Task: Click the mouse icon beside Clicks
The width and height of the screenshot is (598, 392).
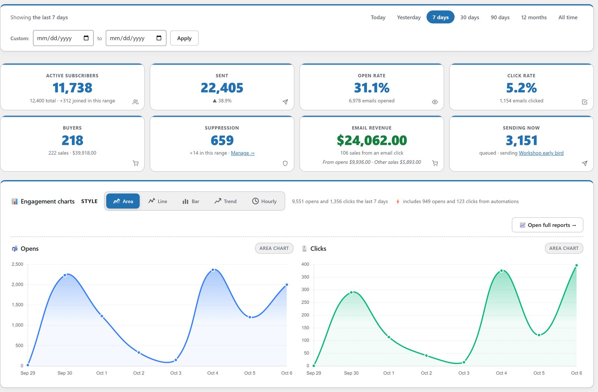Action: [304, 249]
